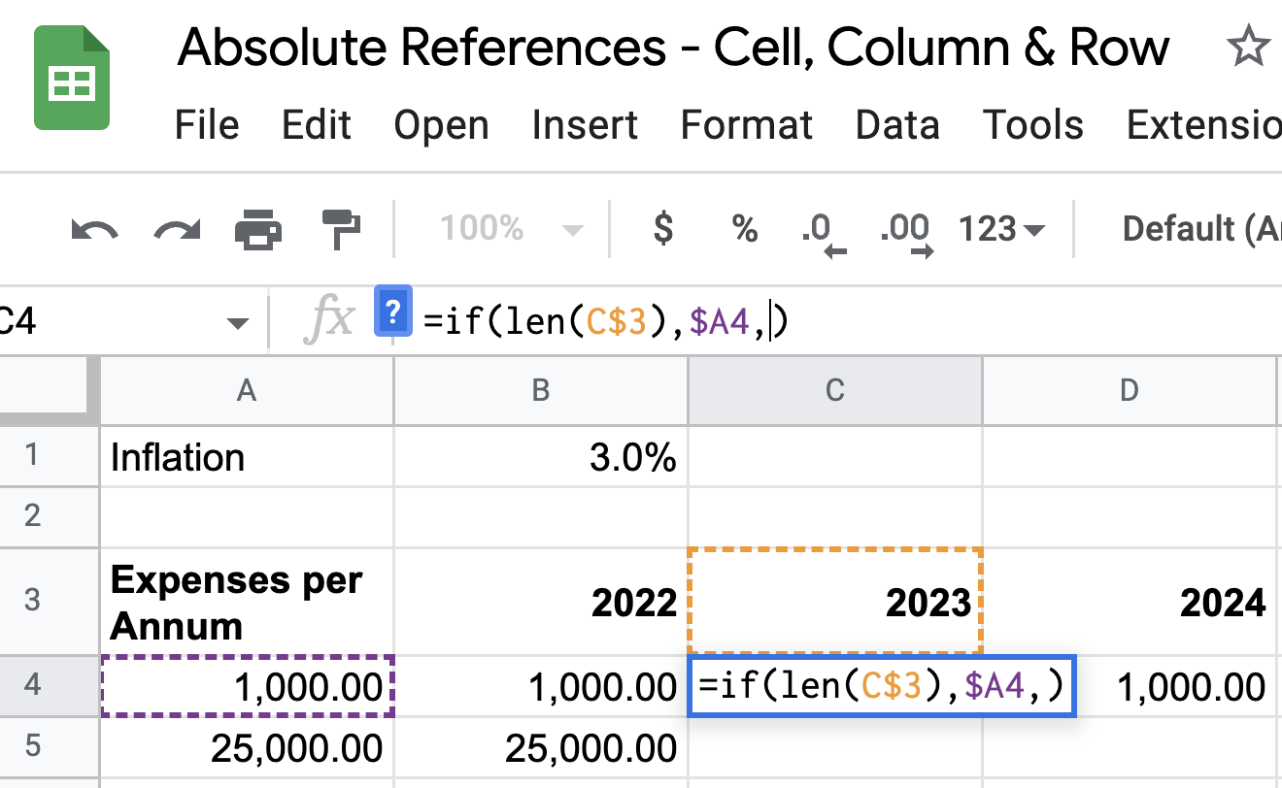This screenshot has height=788, width=1282.
Task: Open the Data menu
Action: (896, 124)
